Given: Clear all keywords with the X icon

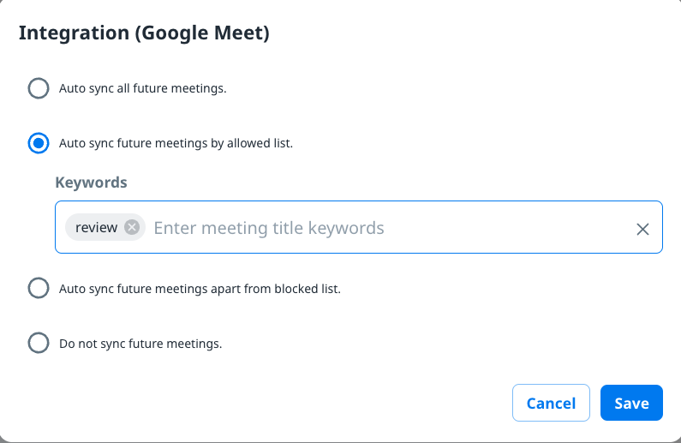Looking at the screenshot, I should pos(642,229).
